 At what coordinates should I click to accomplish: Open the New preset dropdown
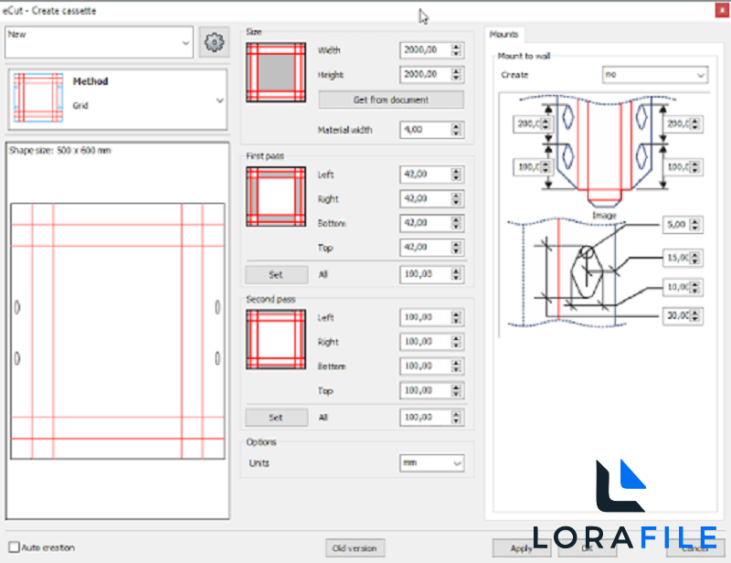(99, 42)
